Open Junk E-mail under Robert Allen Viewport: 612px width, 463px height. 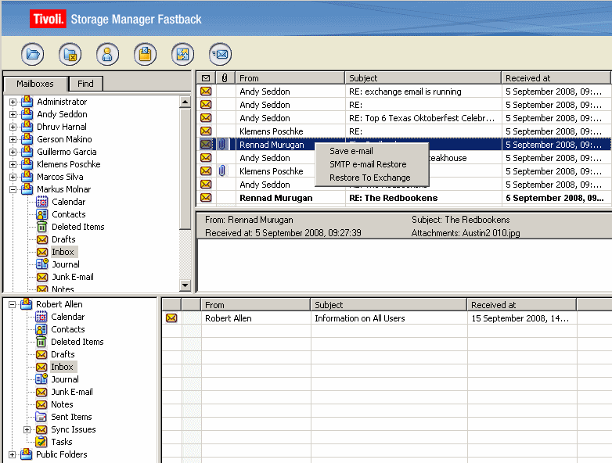click(x=72, y=392)
